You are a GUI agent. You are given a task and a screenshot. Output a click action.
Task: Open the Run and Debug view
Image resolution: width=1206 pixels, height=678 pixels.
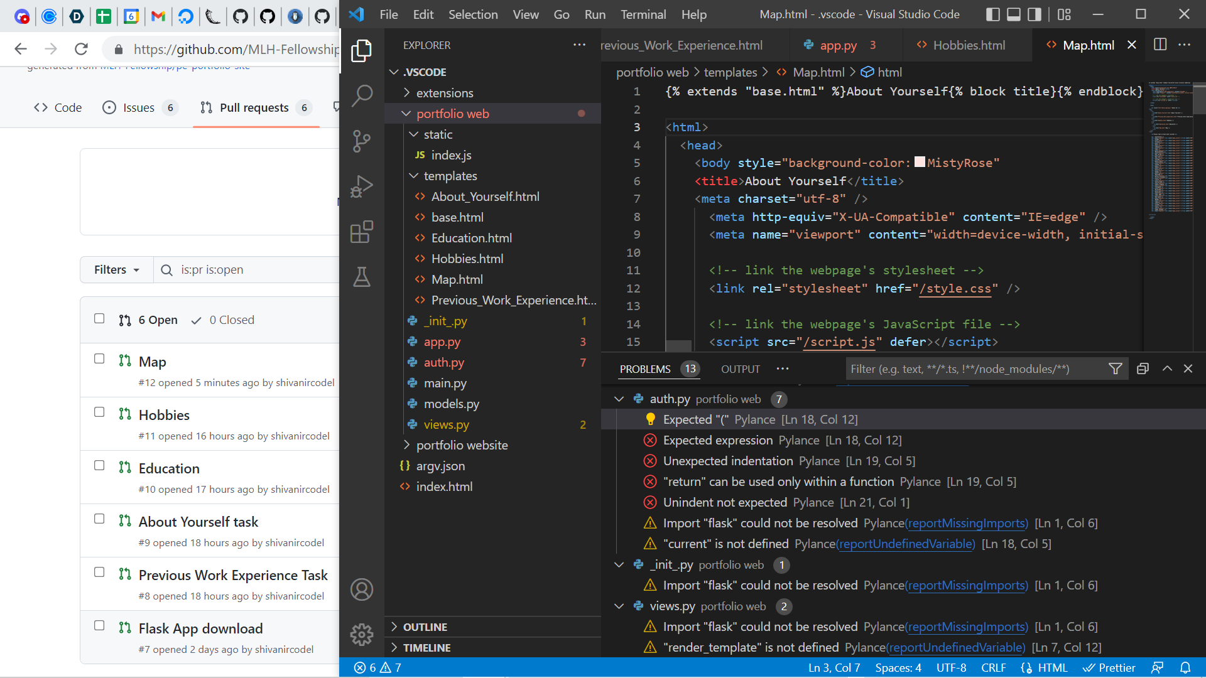[362, 186]
